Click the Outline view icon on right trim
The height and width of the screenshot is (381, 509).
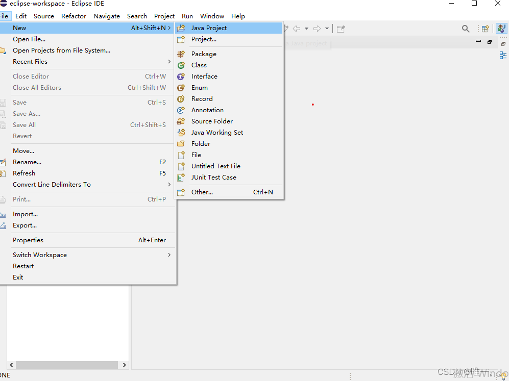pos(503,55)
